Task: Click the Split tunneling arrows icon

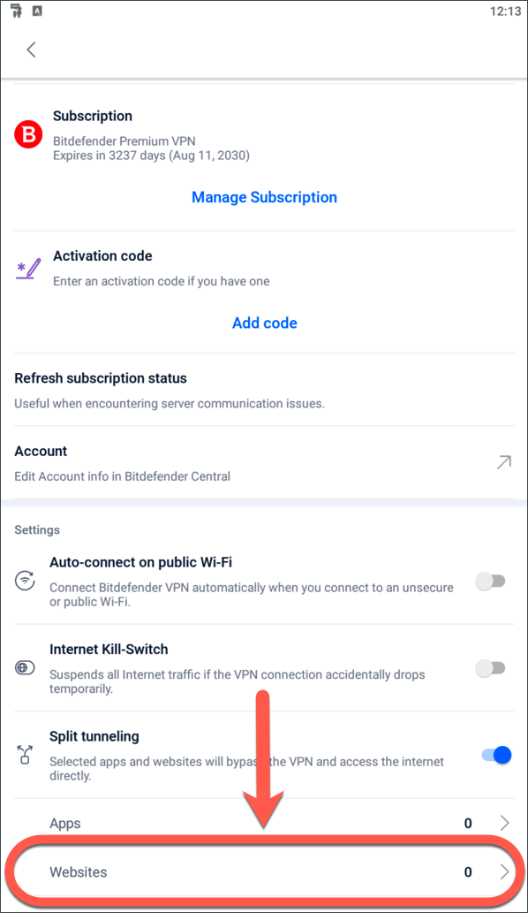Action: click(x=25, y=755)
